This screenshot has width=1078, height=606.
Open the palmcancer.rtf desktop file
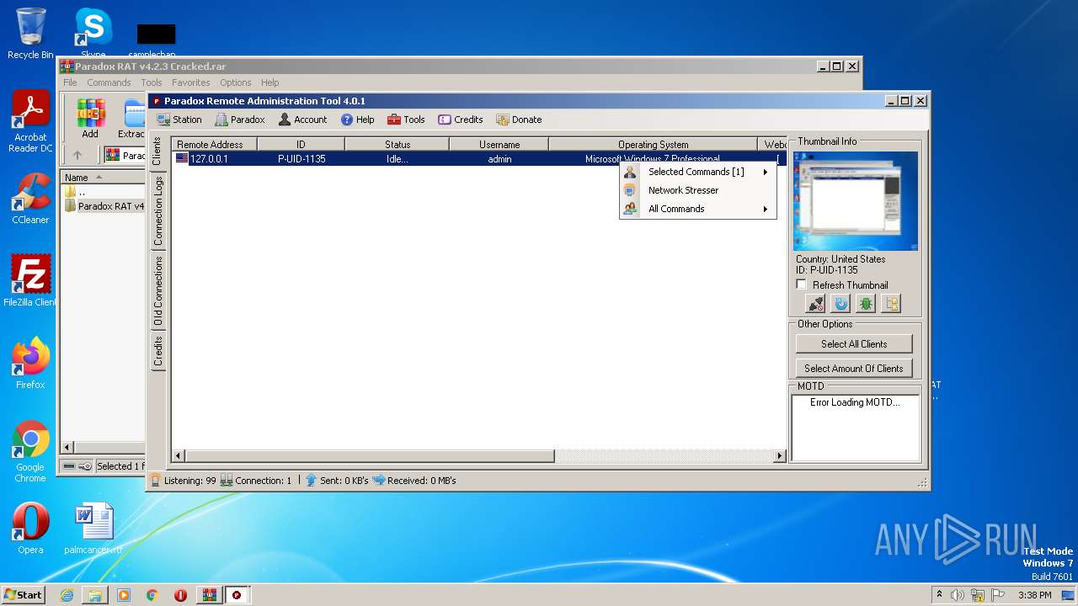tap(93, 529)
